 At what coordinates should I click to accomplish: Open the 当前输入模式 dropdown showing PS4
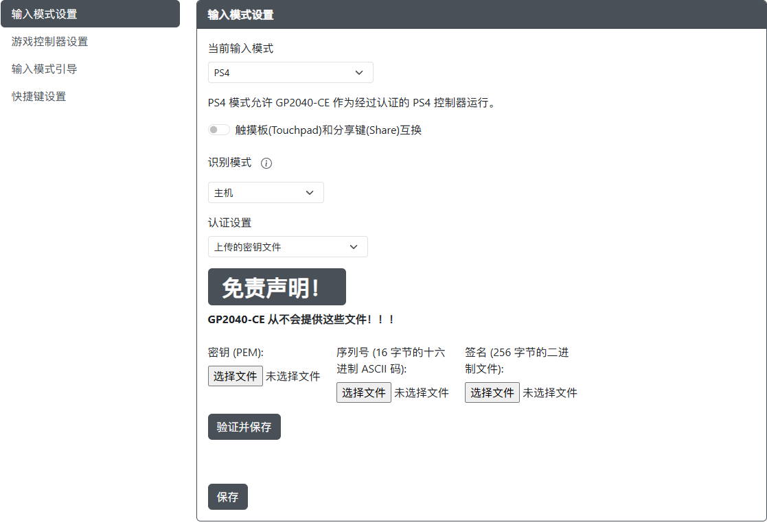[290, 72]
